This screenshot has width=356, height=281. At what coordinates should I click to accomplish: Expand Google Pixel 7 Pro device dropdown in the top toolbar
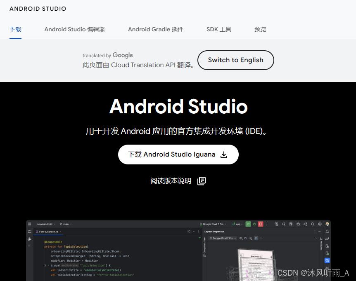pyautogui.click(x=213, y=224)
